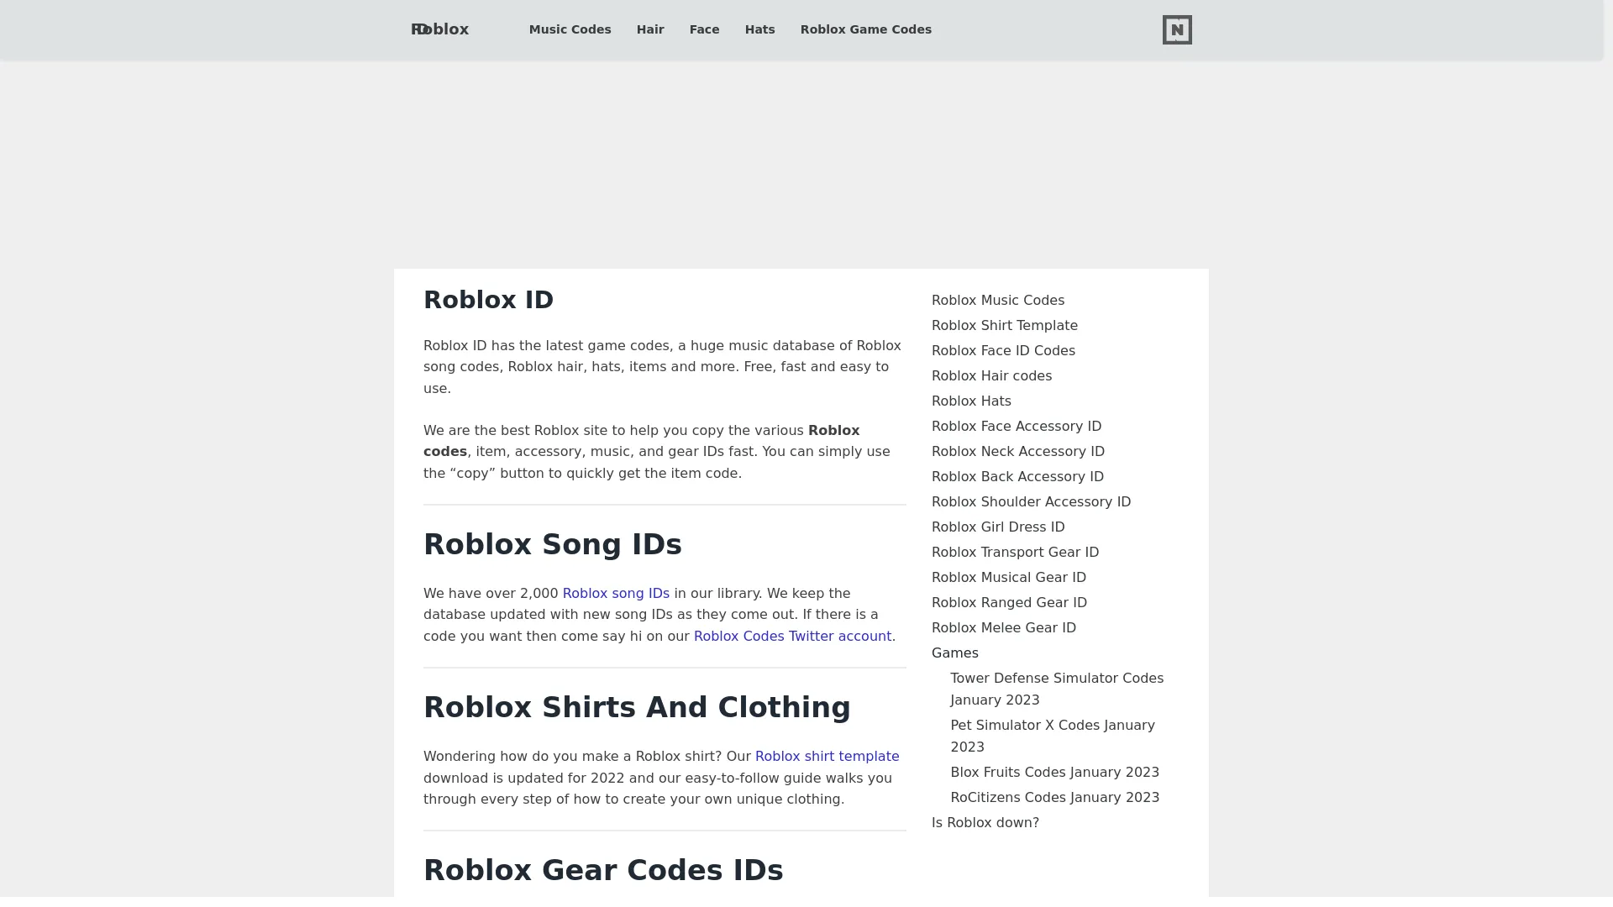Image resolution: width=1613 pixels, height=907 pixels.
Task: Open Roblox Melee Gear ID link
Action: click(x=1003, y=628)
